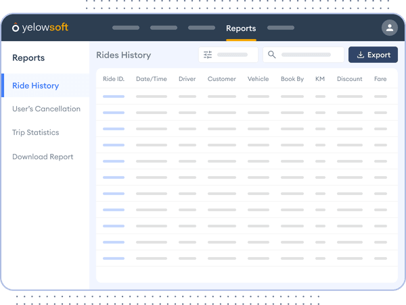Click the download icon in Export button
The image size is (406, 305).
coord(360,55)
